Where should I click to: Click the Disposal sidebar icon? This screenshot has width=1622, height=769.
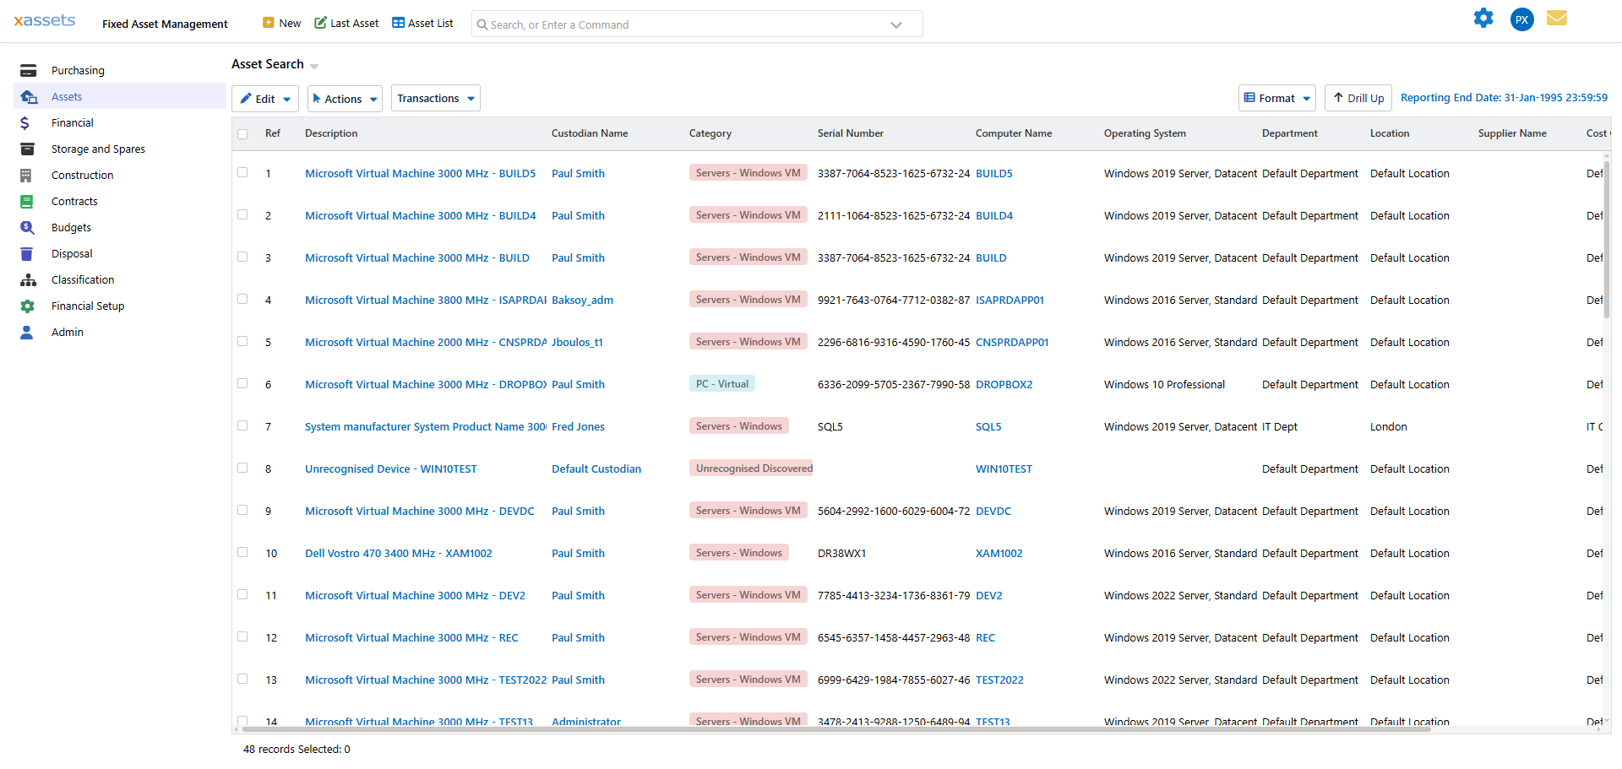tap(28, 253)
